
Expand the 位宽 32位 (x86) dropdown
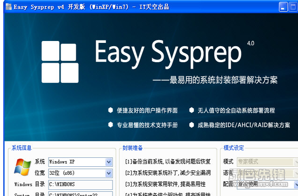point(109,173)
